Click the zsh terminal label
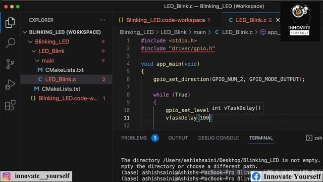Screen dimensions: 323x182 [x=318, y=138]
